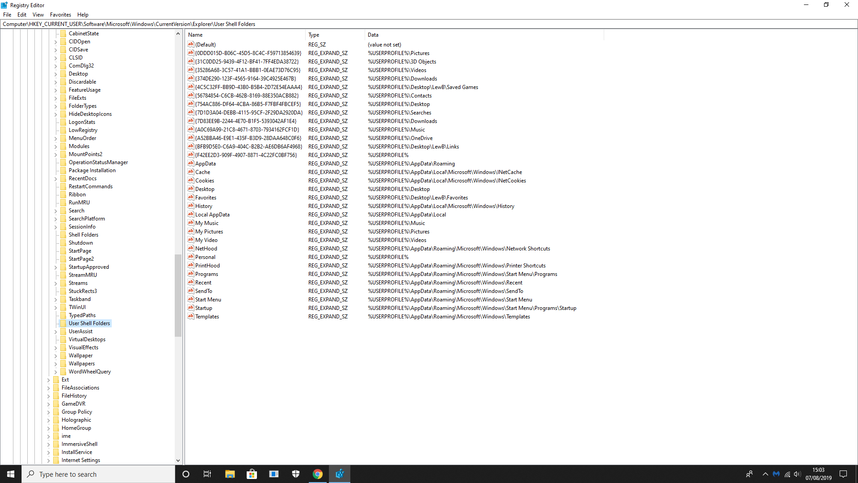The height and width of the screenshot is (483, 858).
Task: Click the folder icon of the Taskband key
Action: 63,299
